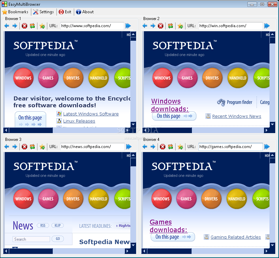The width and height of the screenshot is (279, 258).
Task: Click Go arrow next to Browser 2 URL
Action: pyautogui.click(x=267, y=26)
